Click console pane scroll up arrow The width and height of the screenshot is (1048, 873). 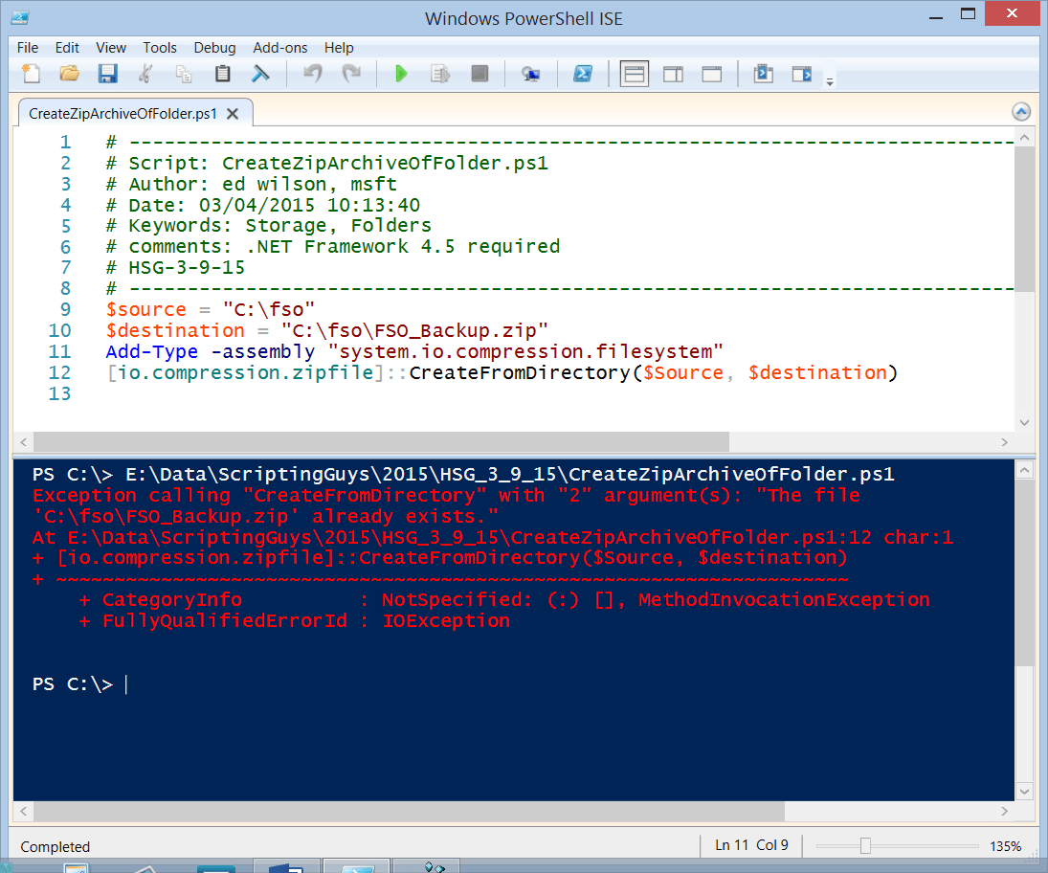click(1024, 471)
